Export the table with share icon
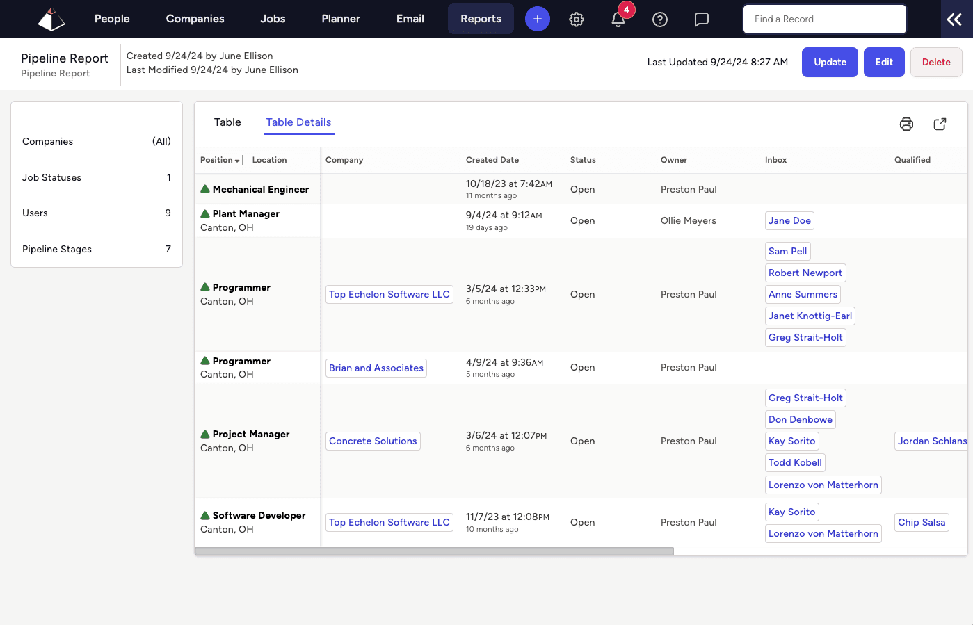The image size is (973, 625). (x=940, y=124)
